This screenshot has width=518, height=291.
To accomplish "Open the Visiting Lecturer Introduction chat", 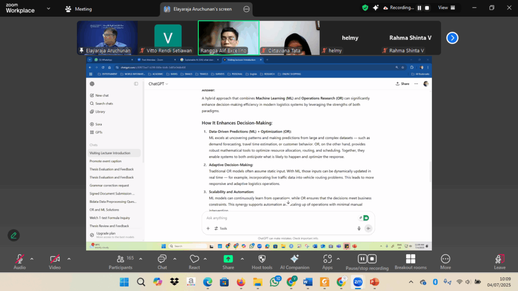I will tap(114, 153).
